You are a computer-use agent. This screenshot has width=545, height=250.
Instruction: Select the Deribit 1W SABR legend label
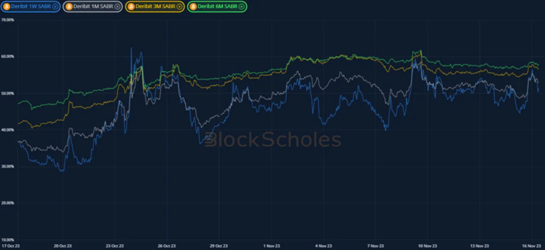(31, 7)
